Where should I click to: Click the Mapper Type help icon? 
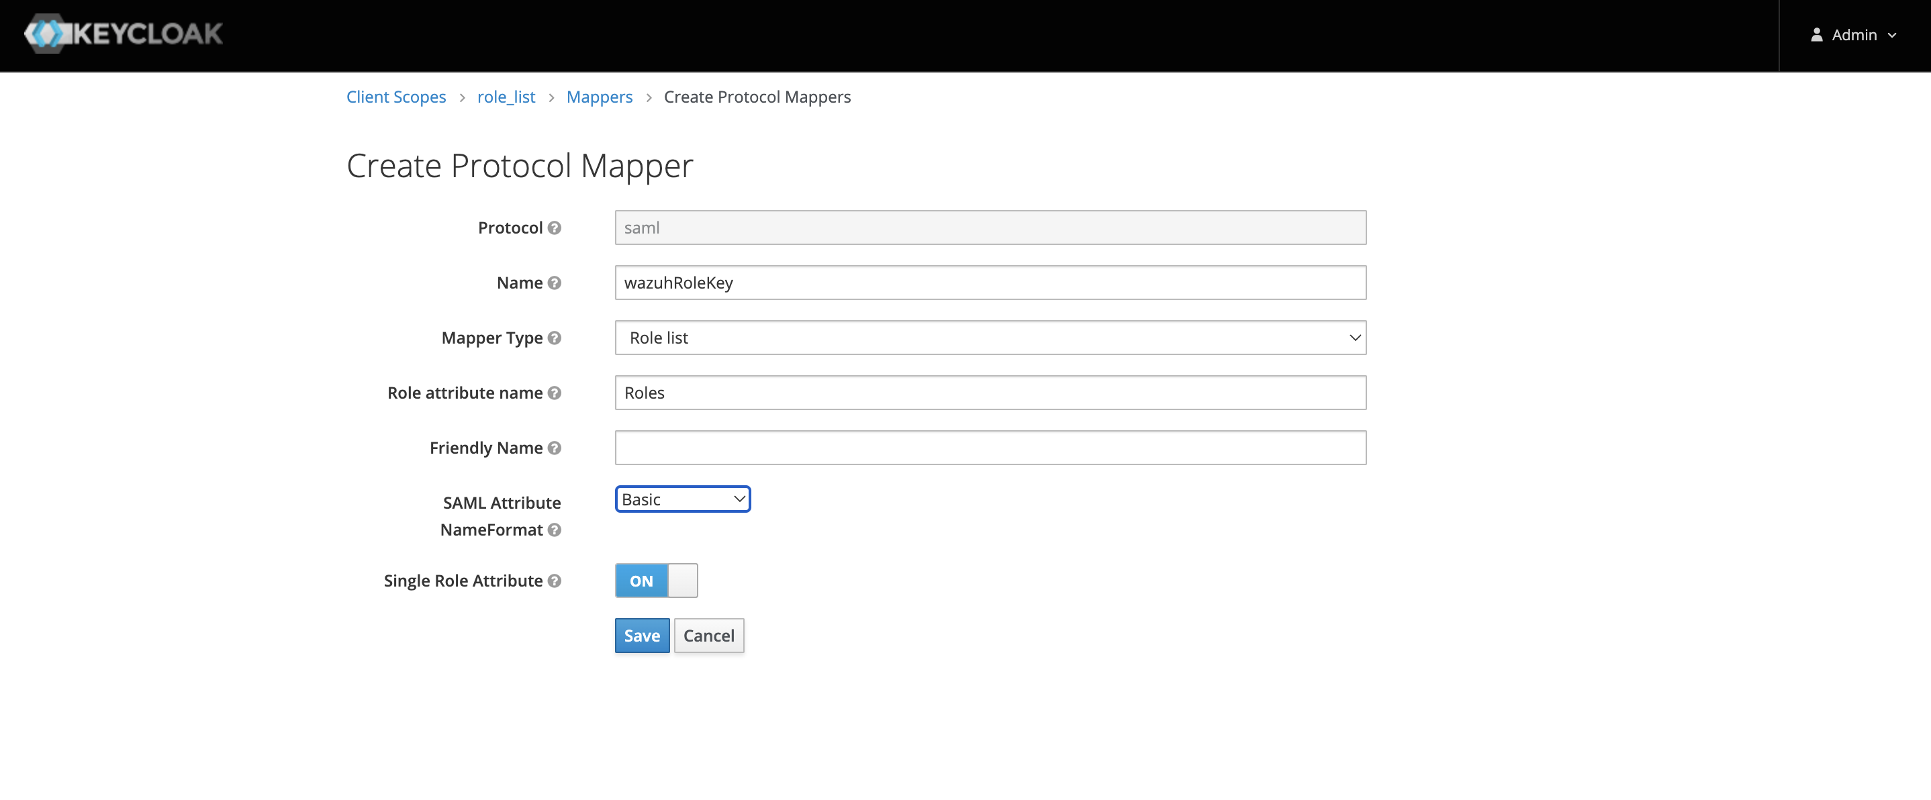pyautogui.click(x=554, y=338)
